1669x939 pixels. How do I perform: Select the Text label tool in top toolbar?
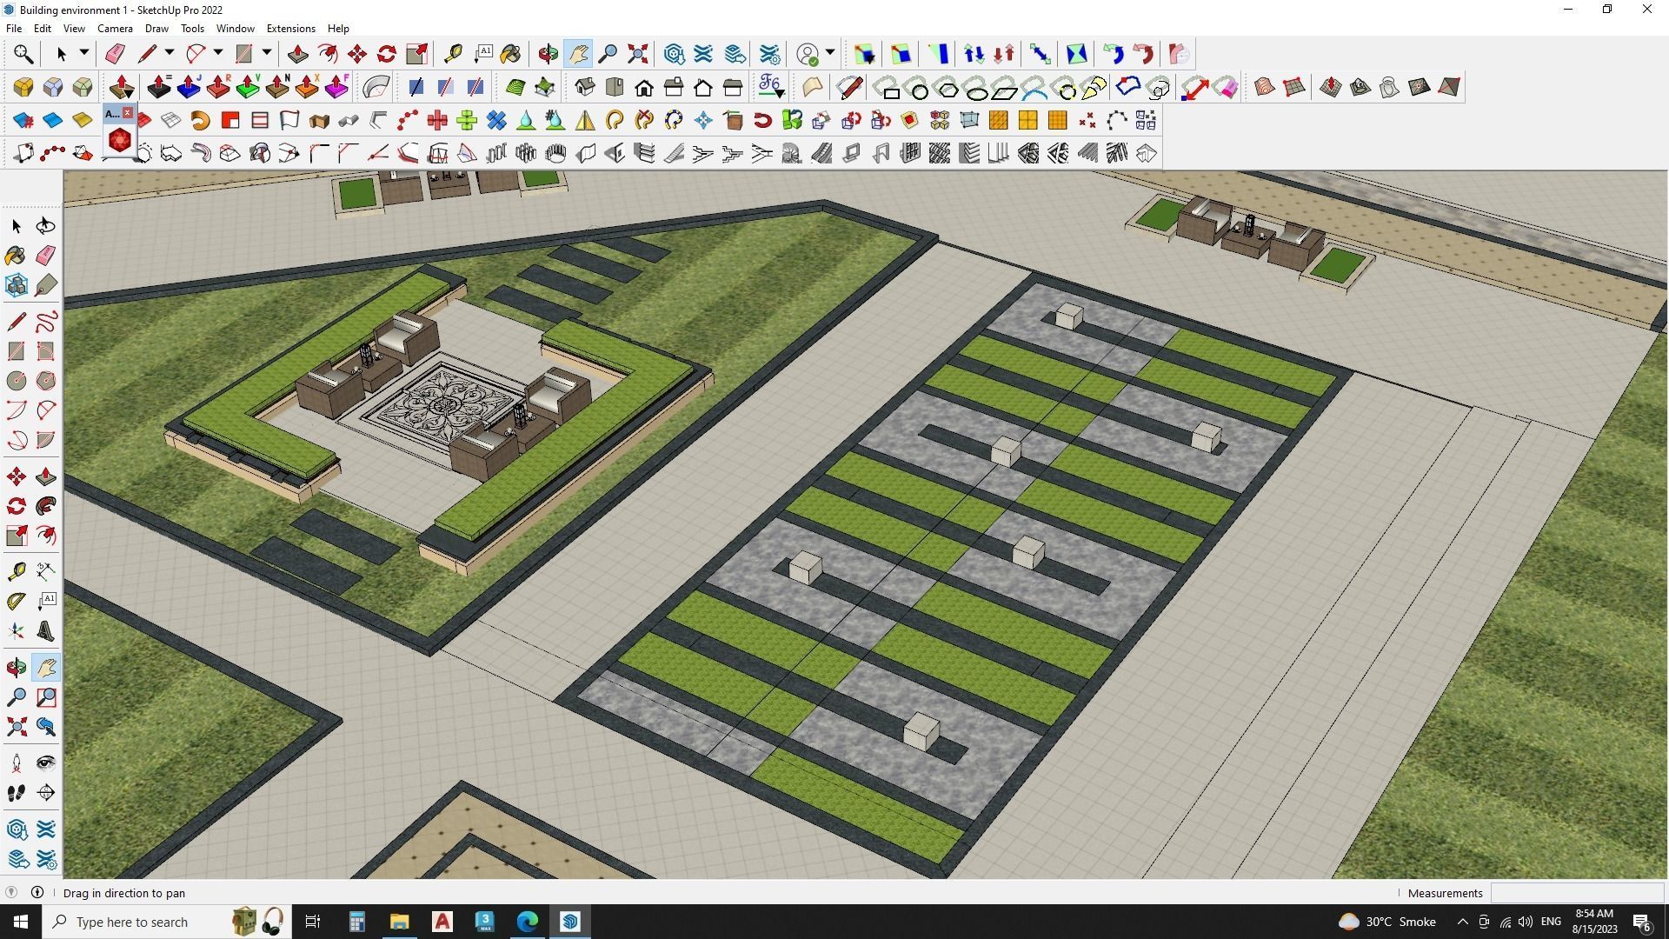[x=483, y=54]
